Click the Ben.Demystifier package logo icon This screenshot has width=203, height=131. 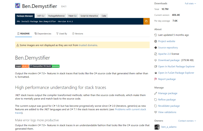point(18,6)
